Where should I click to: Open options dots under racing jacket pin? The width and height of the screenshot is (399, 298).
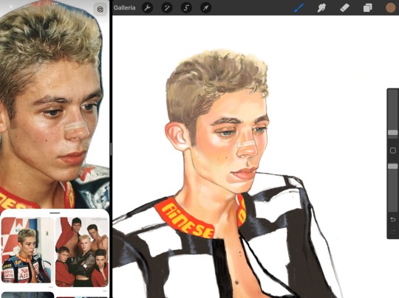(50, 288)
